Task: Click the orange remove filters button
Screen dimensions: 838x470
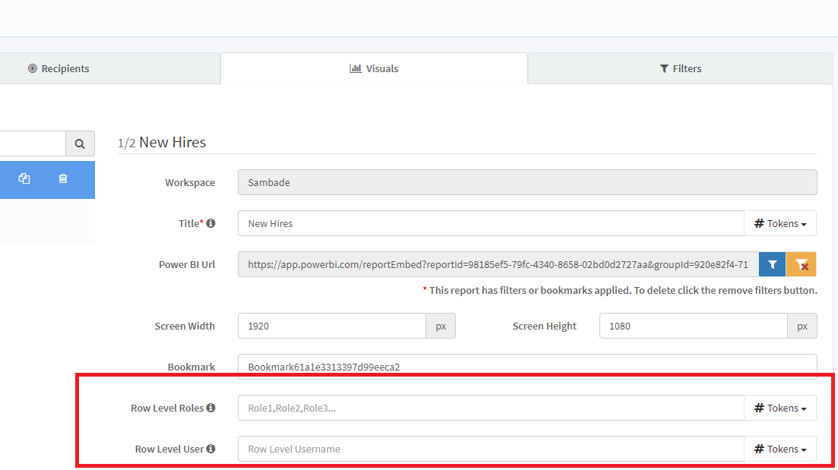Action: click(802, 265)
